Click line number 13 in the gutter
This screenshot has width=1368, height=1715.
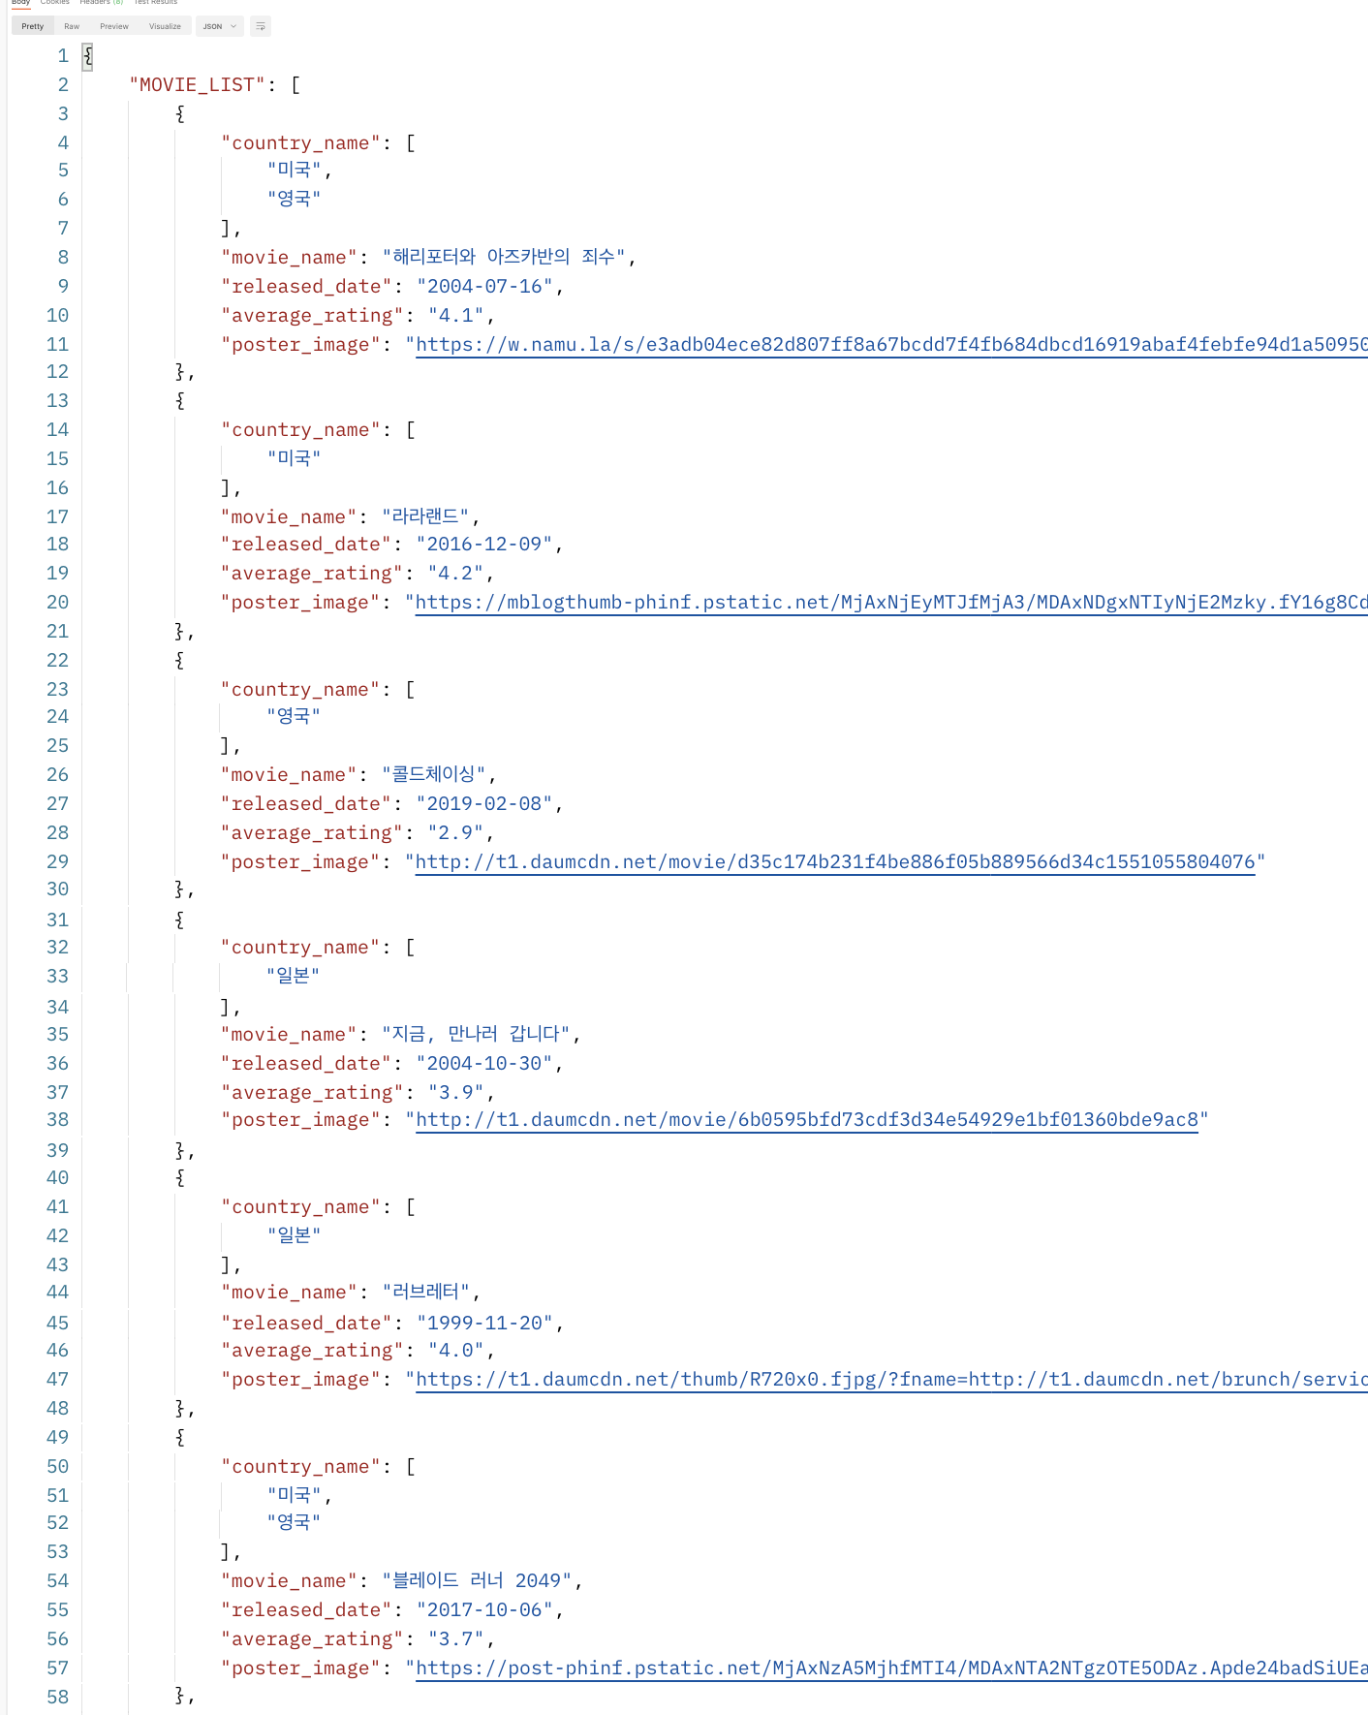[58, 401]
